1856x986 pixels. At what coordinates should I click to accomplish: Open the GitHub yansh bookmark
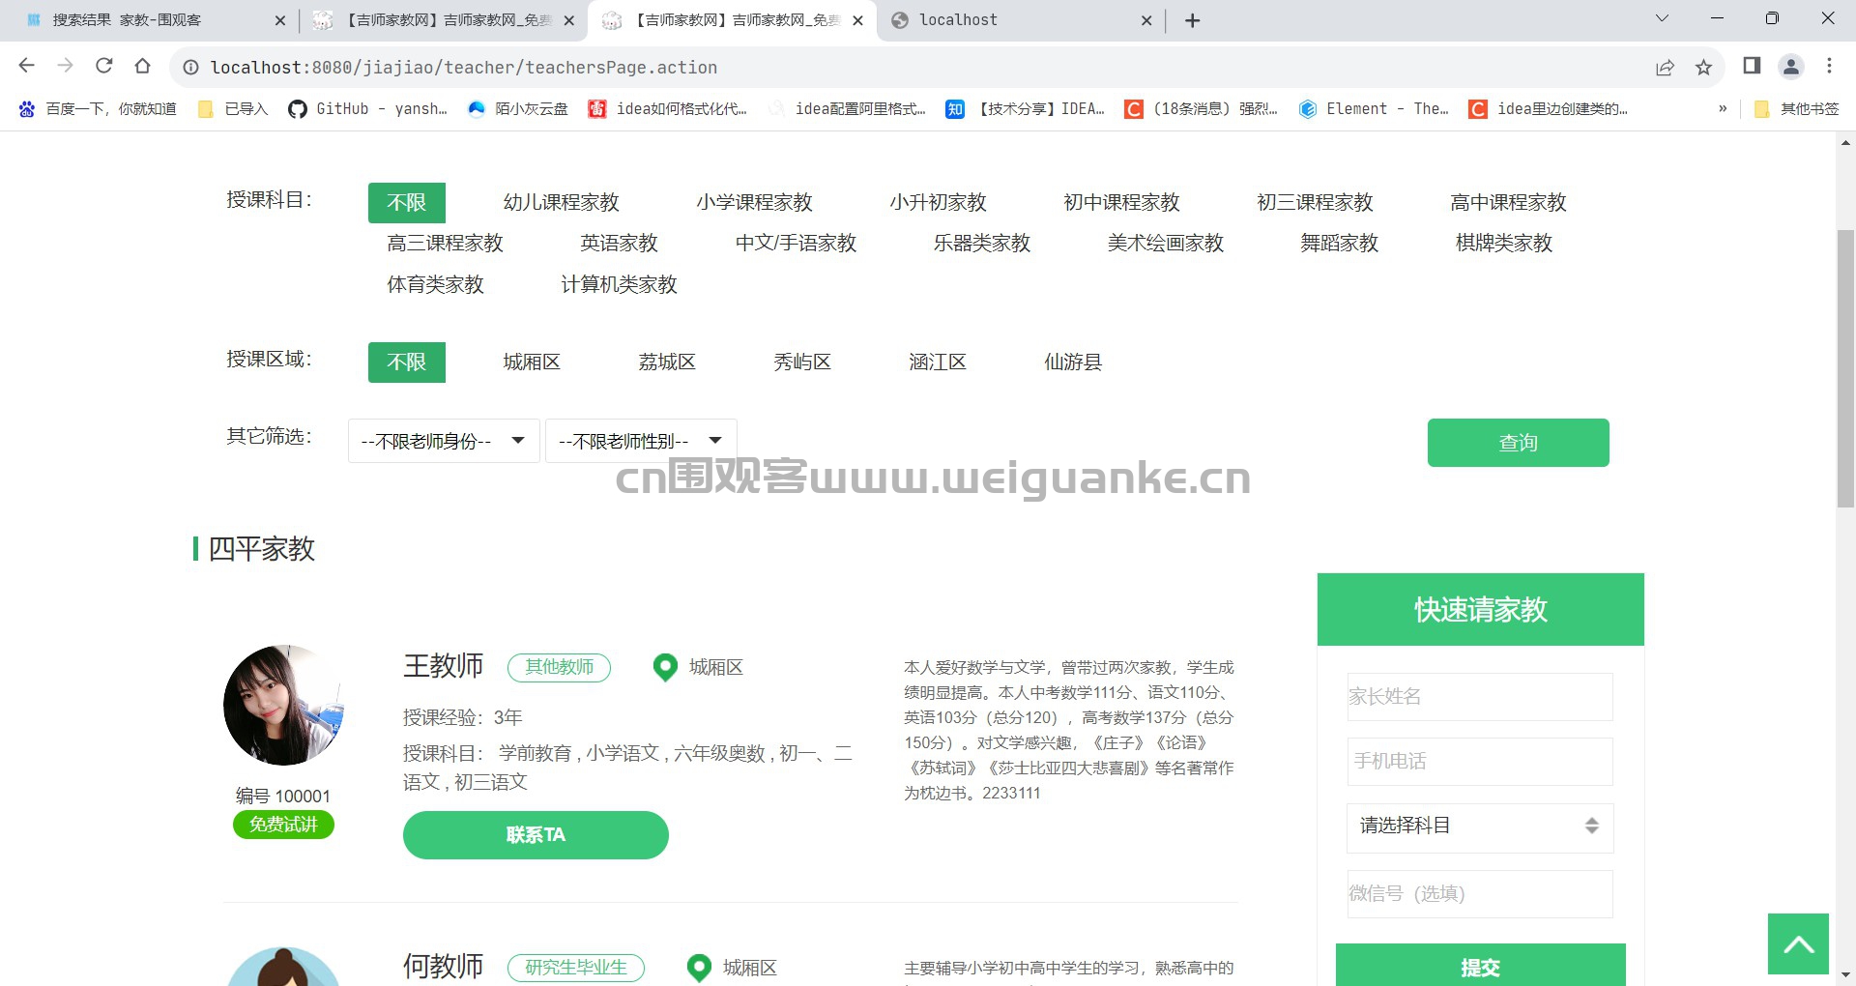(368, 109)
